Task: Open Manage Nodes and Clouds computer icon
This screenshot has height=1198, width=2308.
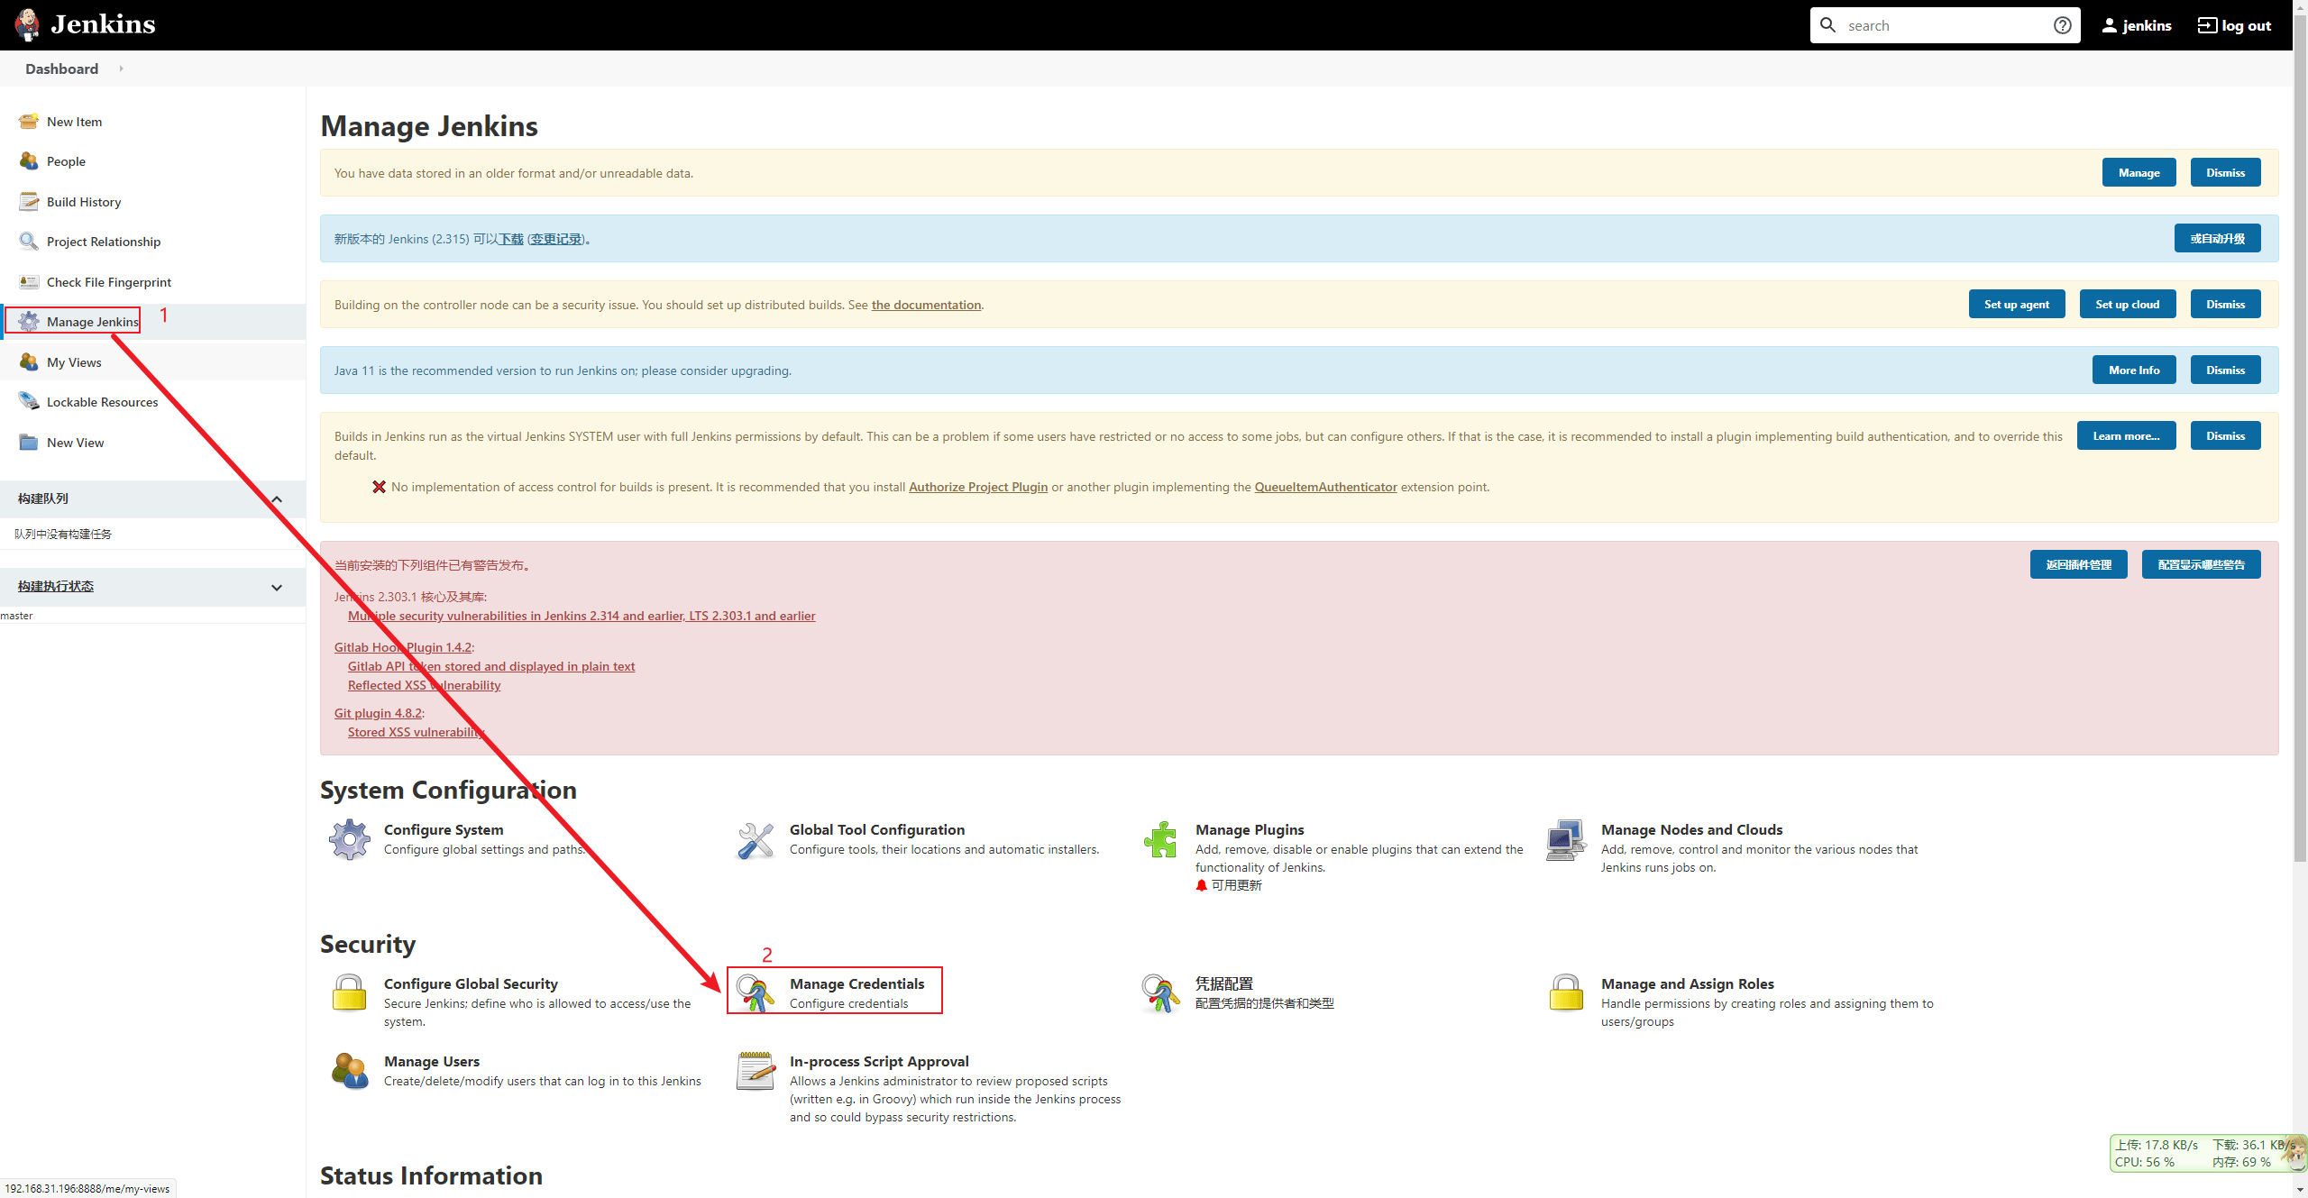Action: point(1566,839)
